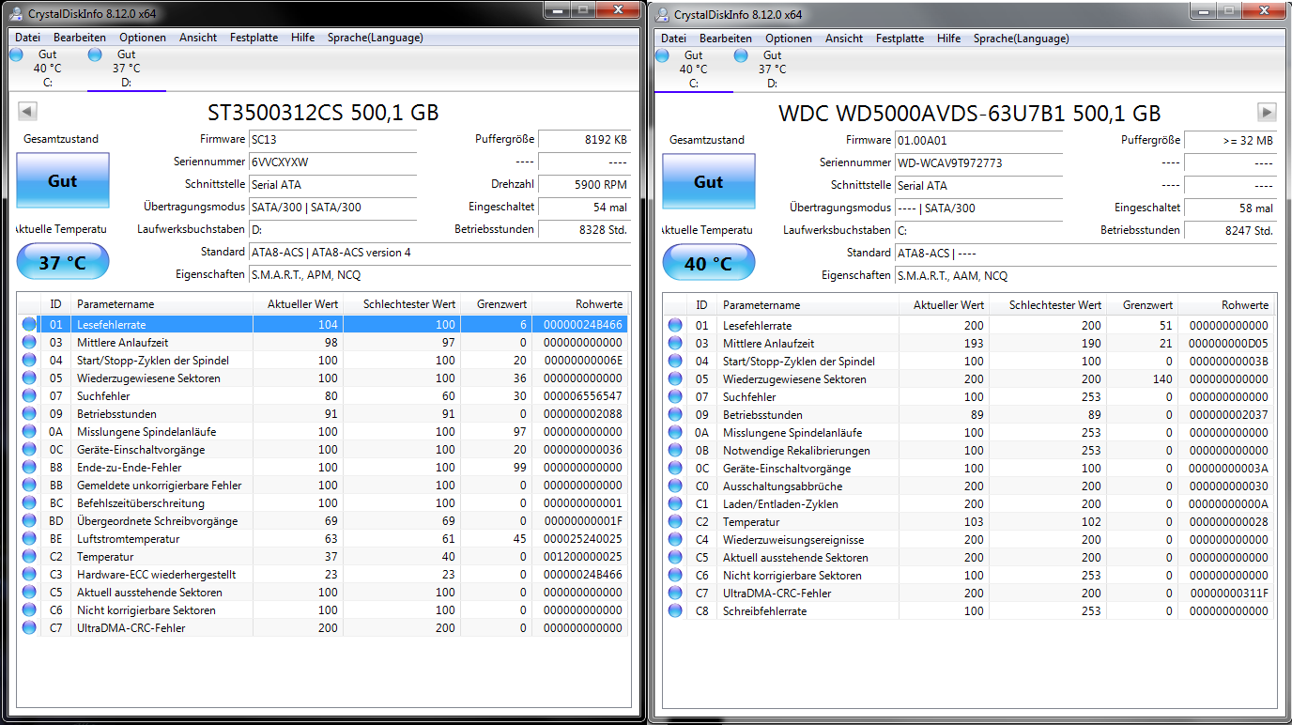Screen dimensions: 1292x725
Task: Click status orb for Laden/Entladen-Zyklen row
Action: tap(675, 504)
